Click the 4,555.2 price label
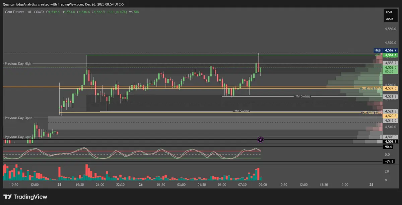The width and height of the screenshot is (402, 205). [391, 63]
